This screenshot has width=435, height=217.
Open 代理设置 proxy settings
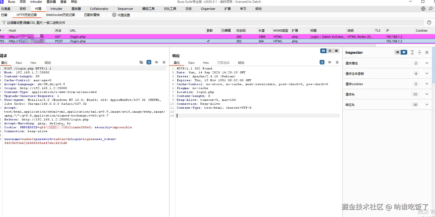click(x=121, y=15)
